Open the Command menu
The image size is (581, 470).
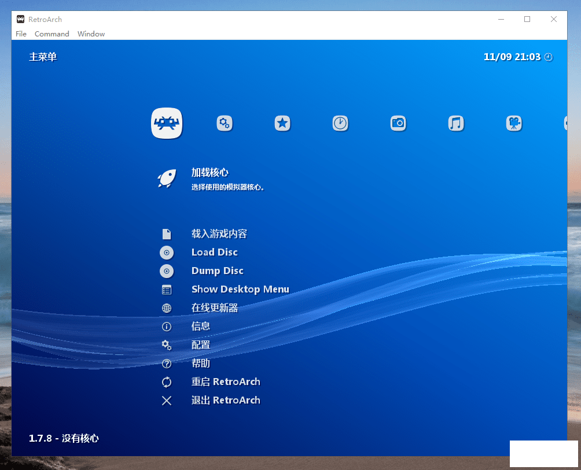pyautogui.click(x=52, y=34)
